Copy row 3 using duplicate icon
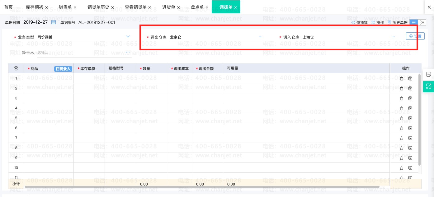Image resolution: width=434 pixels, height=197 pixels. click(410, 98)
